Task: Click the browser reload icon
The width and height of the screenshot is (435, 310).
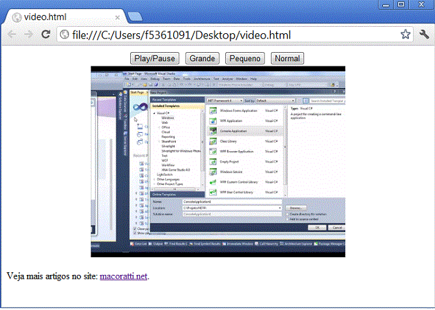Action: click(46, 35)
